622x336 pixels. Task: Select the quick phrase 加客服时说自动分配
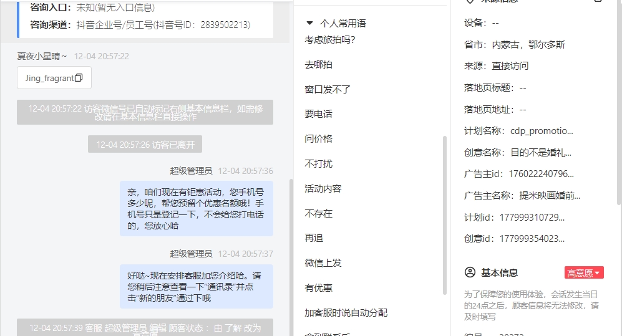pos(346,313)
